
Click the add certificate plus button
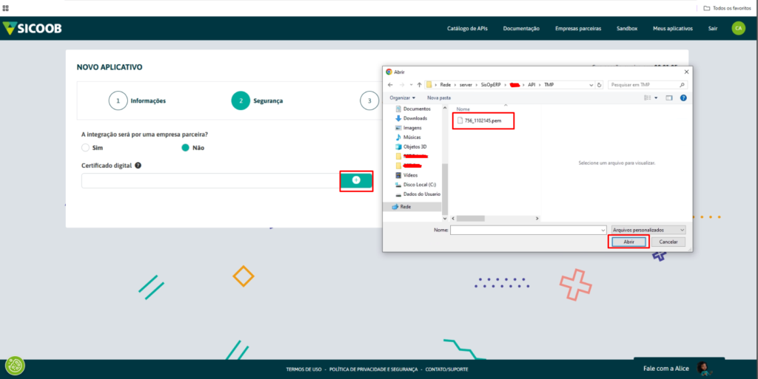[x=356, y=180]
